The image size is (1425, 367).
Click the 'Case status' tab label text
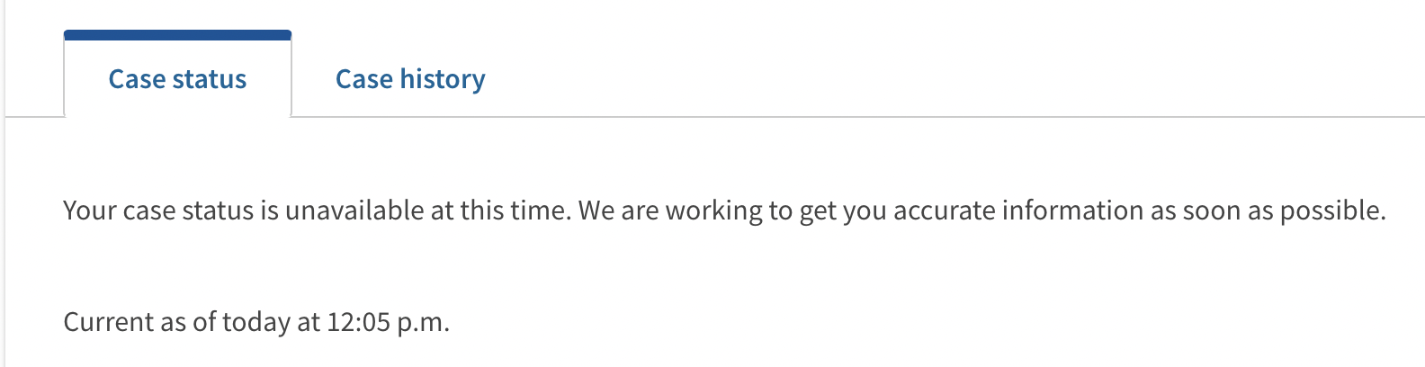click(177, 79)
